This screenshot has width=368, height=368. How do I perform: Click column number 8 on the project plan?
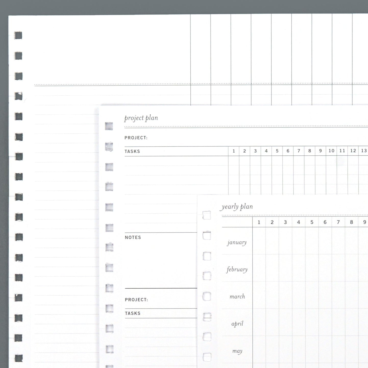click(310, 151)
